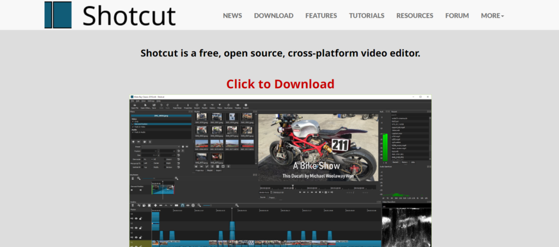Open the TUTORIALS link

(x=366, y=16)
